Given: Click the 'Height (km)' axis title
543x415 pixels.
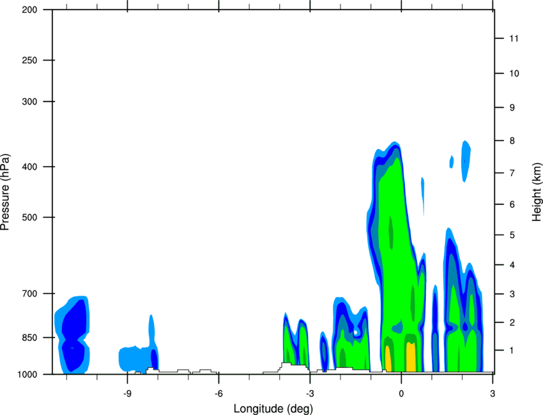Looking at the screenshot, I should coord(537,192).
